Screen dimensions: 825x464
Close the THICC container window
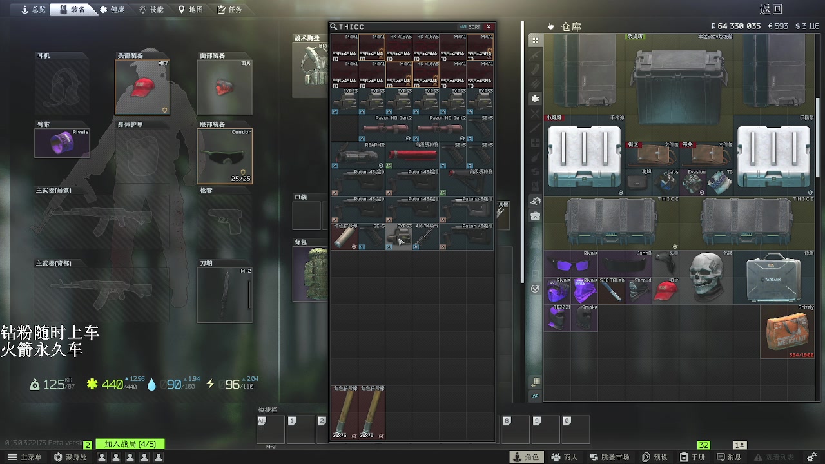coord(489,27)
